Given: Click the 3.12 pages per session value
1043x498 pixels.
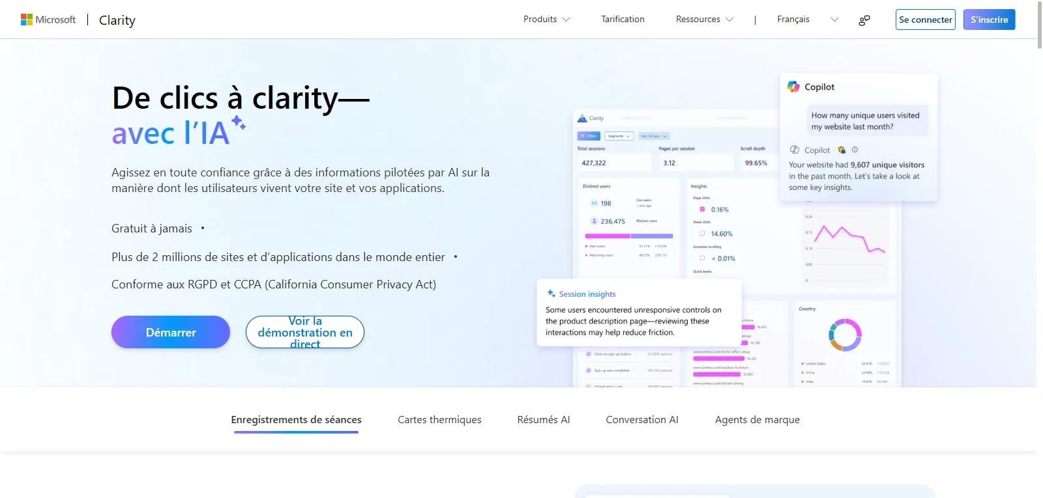Looking at the screenshot, I should (669, 163).
